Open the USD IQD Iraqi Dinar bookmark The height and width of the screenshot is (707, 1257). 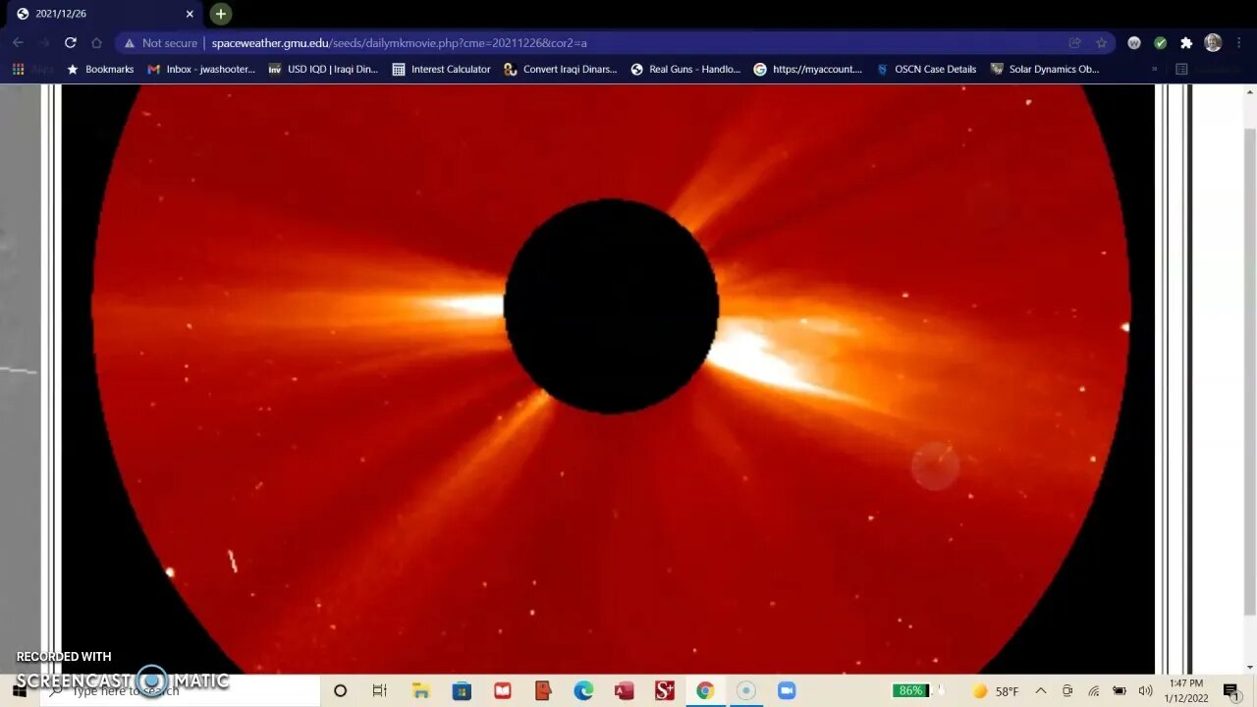pos(323,70)
